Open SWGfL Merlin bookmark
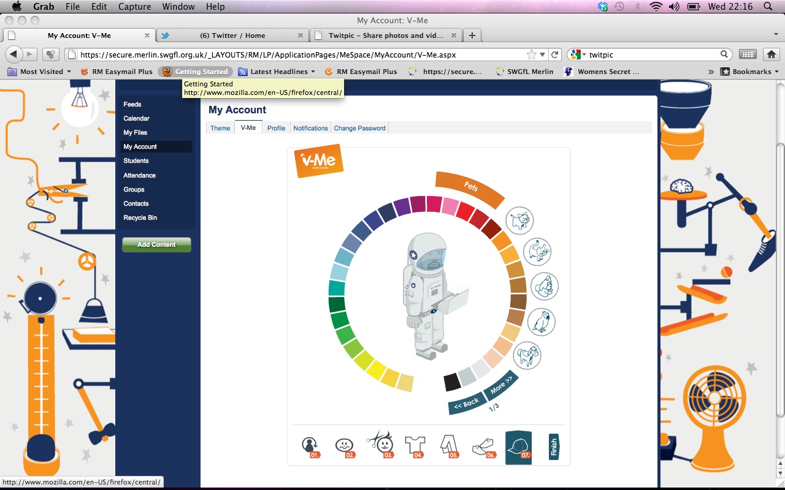785x490 pixels. point(524,72)
